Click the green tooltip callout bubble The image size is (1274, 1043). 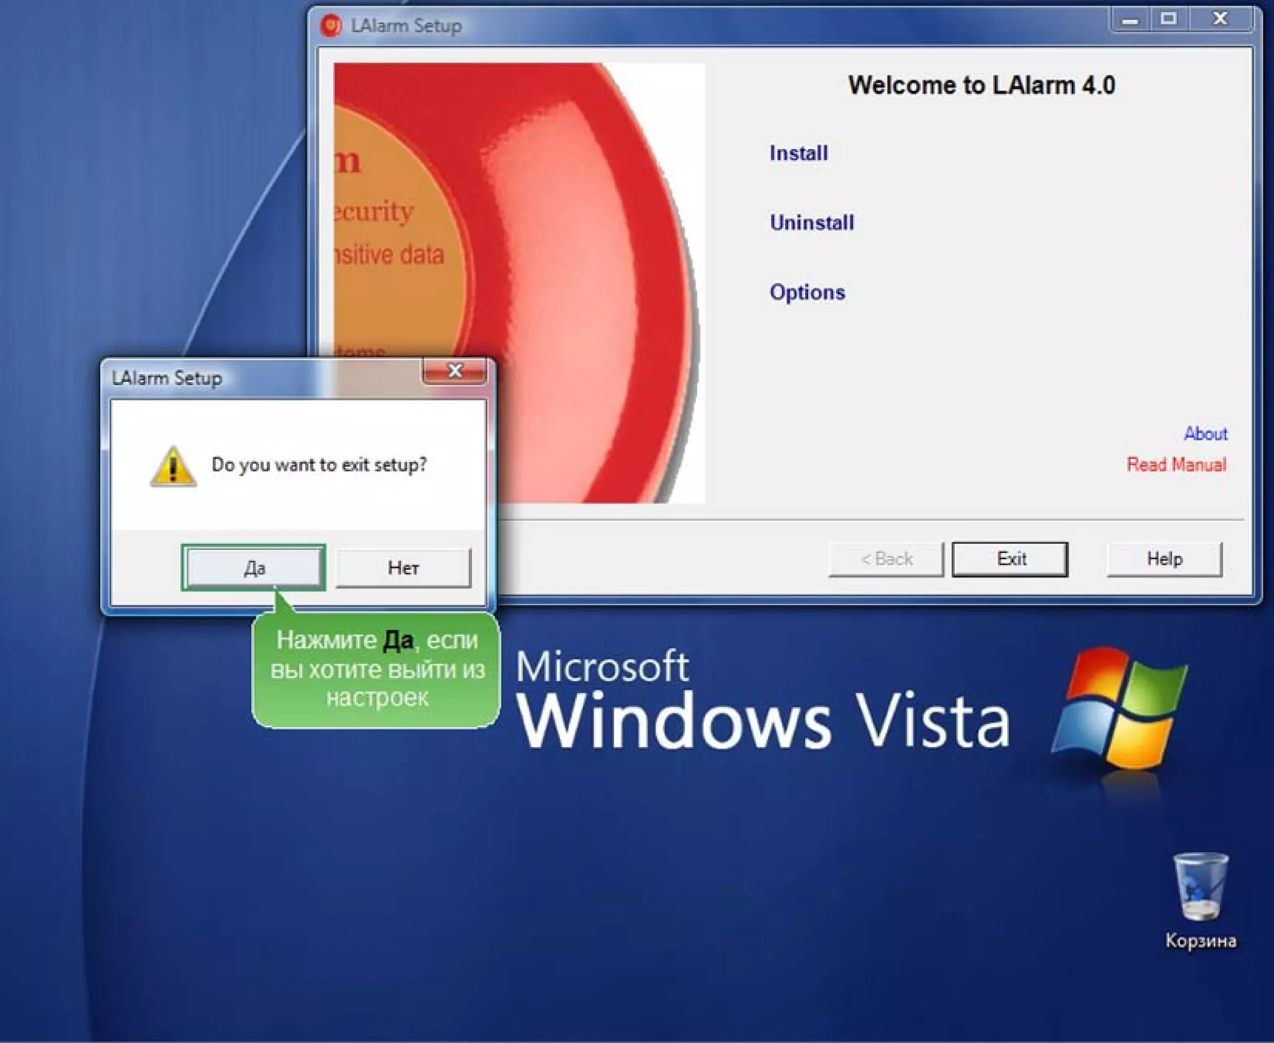377,669
